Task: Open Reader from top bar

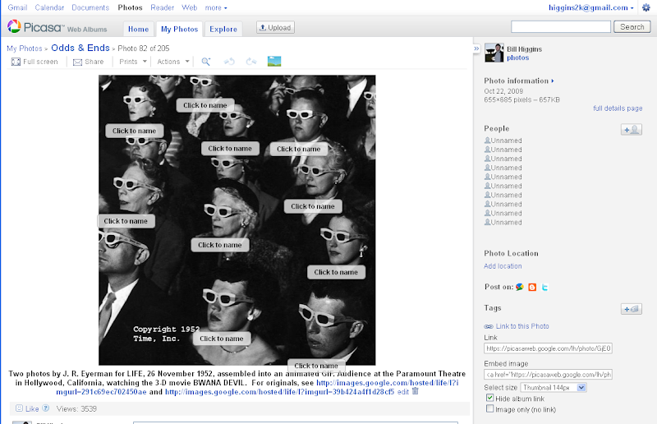Action: (x=162, y=7)
